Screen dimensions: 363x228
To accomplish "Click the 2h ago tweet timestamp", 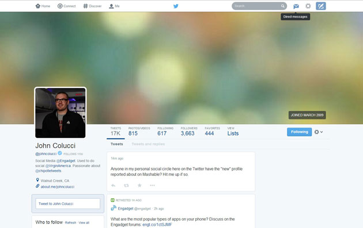I will tap(159, 208).
